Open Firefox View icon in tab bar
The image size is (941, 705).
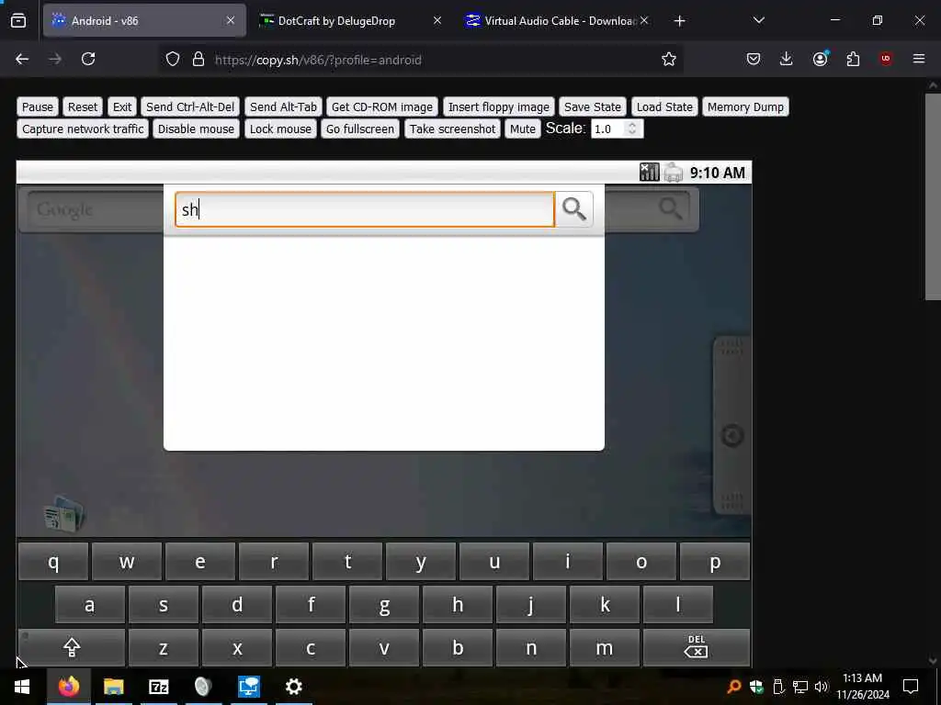click(x=18, y=21)
